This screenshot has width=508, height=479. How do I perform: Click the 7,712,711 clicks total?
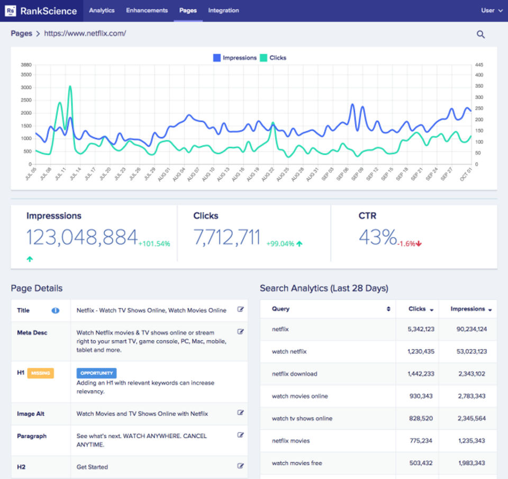click(227, 238)
